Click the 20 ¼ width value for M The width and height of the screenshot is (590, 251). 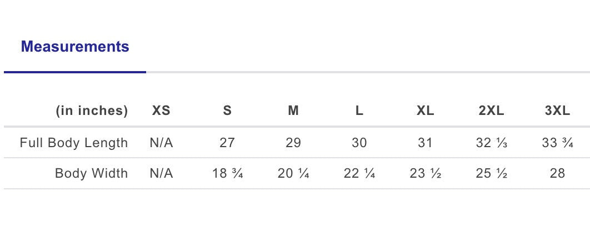pos(293,173)
